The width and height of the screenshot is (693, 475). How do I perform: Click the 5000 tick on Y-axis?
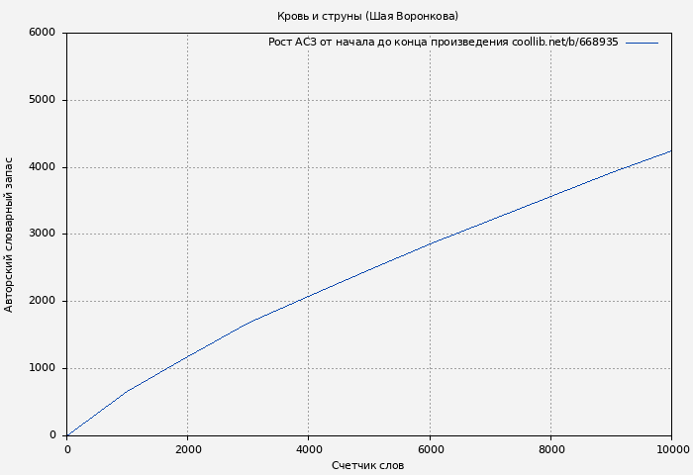click(42, 100)
